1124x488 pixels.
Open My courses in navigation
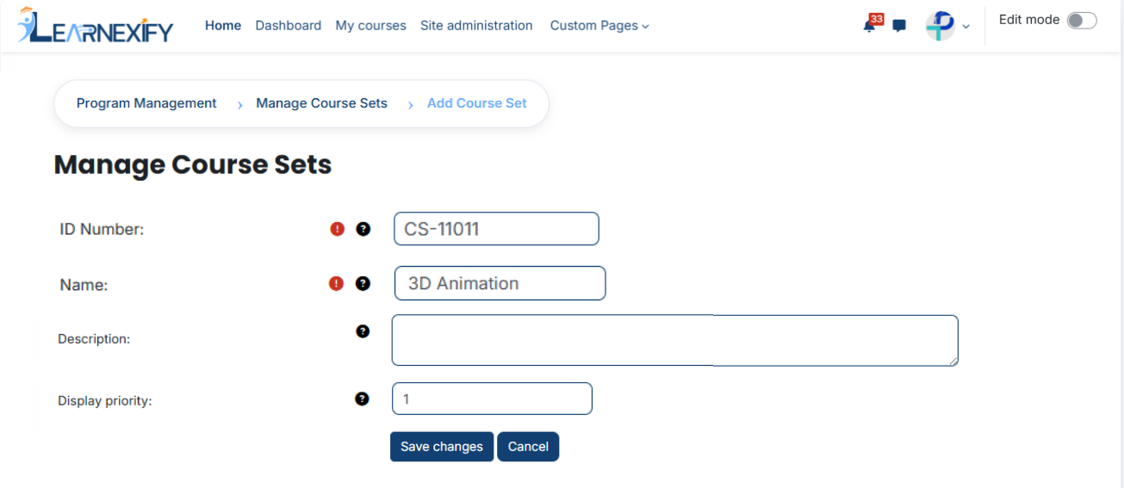click(370, 26)
